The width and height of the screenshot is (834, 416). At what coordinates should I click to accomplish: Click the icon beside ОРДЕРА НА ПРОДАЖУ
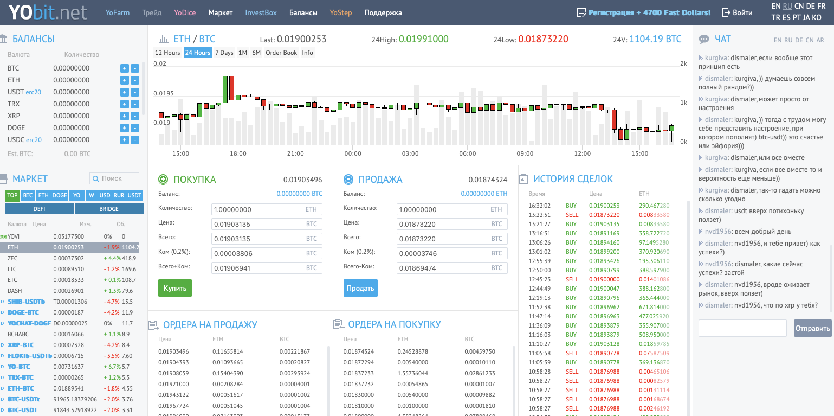(153, 325)
